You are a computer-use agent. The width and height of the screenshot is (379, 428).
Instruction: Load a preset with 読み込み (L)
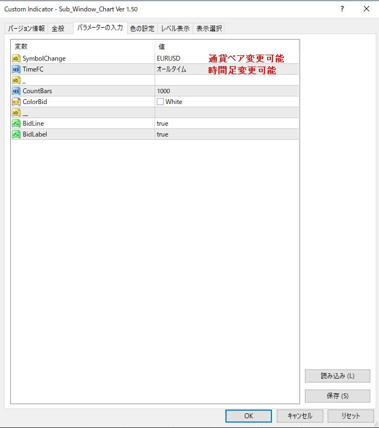(x=337, y=376)
